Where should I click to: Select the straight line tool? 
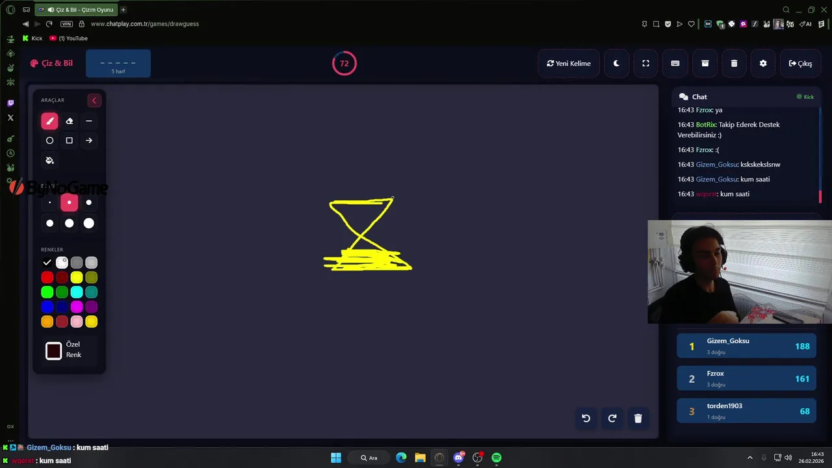pos(89,121)
